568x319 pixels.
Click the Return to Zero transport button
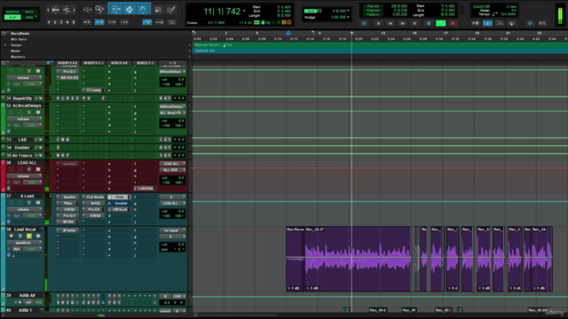point(378,23)
